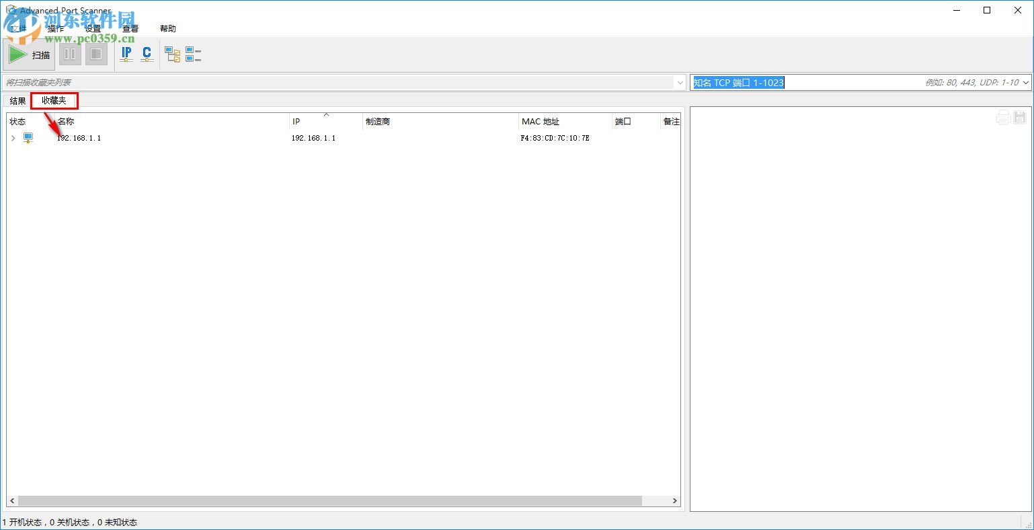Viewport: 1034px width, 530px height.
Task: Minimize the Advanced Port Scanner window
Action: (x=956, y=10)
